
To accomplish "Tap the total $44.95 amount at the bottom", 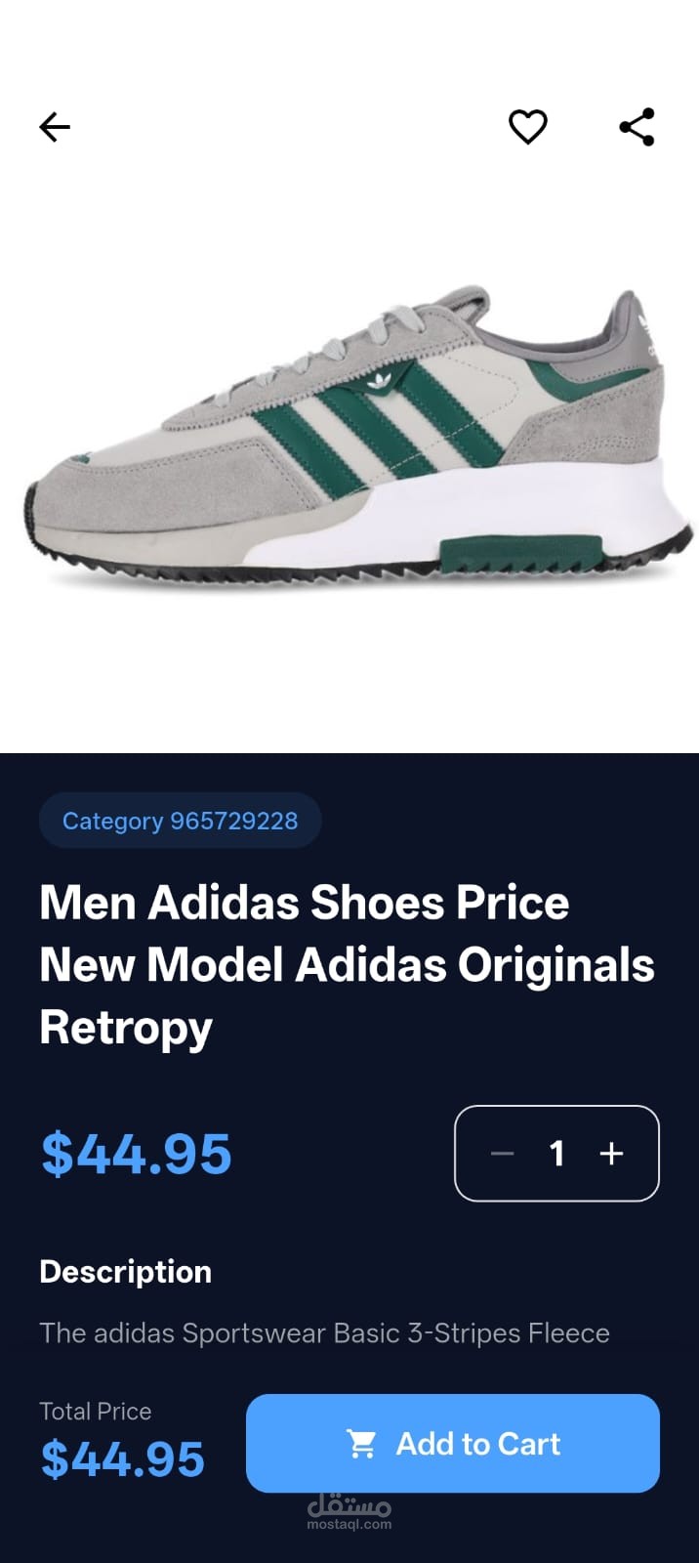I will [122, 1459].
